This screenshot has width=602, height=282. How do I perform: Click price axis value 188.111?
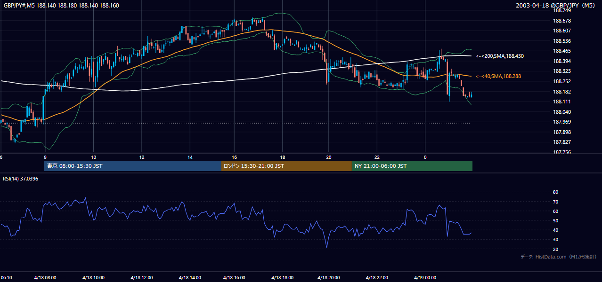[x=561, y=102]
